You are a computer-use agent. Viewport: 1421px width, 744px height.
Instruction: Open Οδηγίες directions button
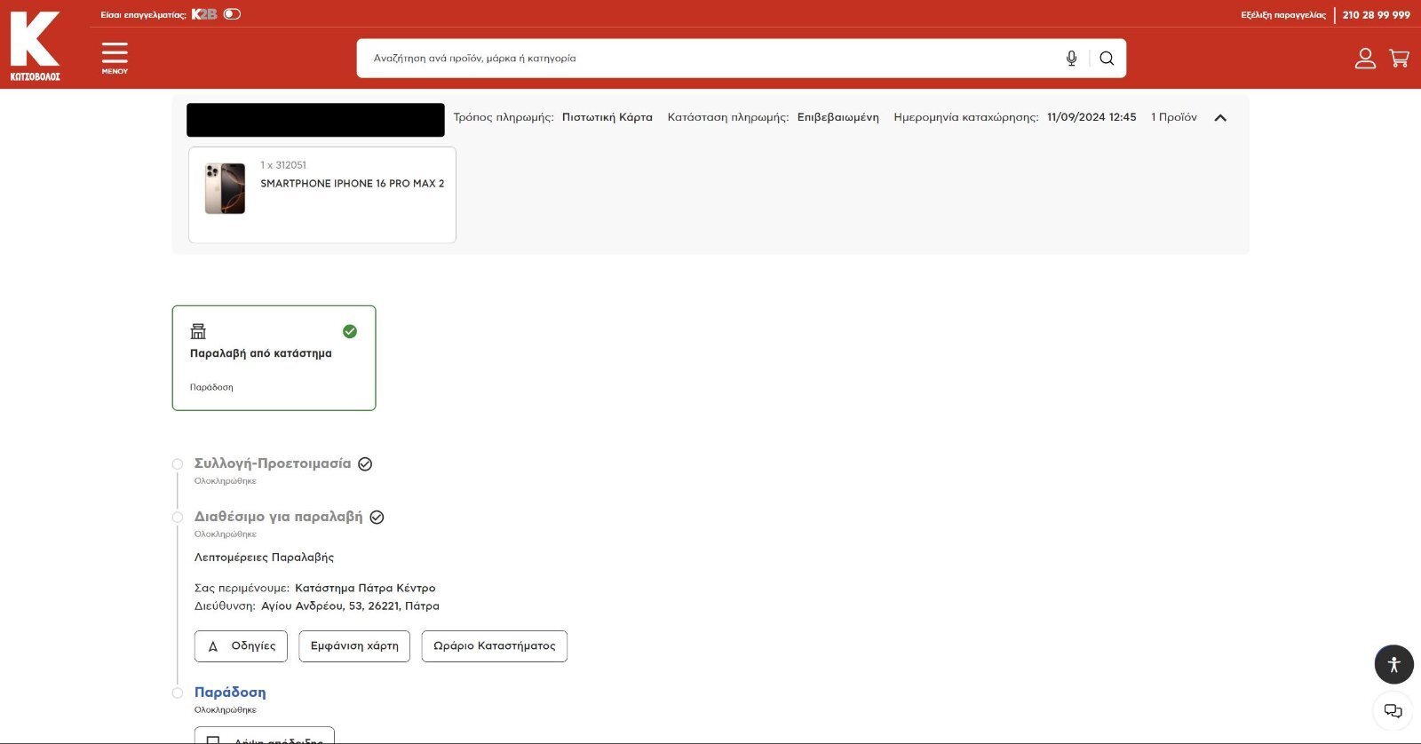coord(242,646)
